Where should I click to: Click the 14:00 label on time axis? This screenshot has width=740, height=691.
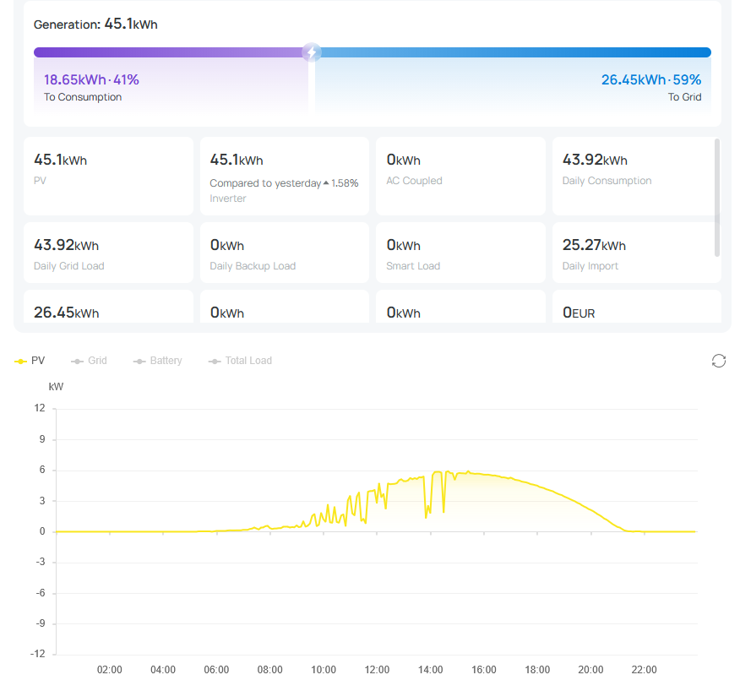coord(431,670)
